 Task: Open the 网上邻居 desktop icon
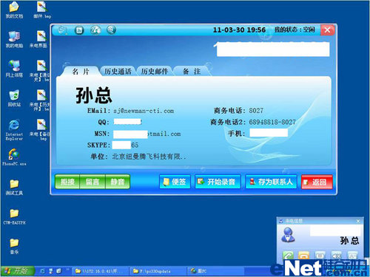pyautogui.click(x=14, y=69)
